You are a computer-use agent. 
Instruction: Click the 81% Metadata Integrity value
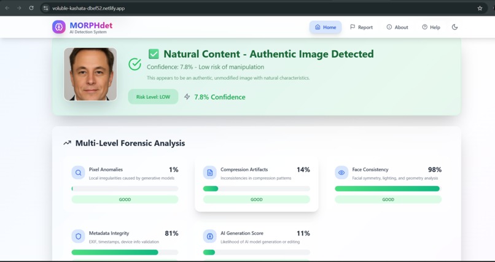pos(171,234)
